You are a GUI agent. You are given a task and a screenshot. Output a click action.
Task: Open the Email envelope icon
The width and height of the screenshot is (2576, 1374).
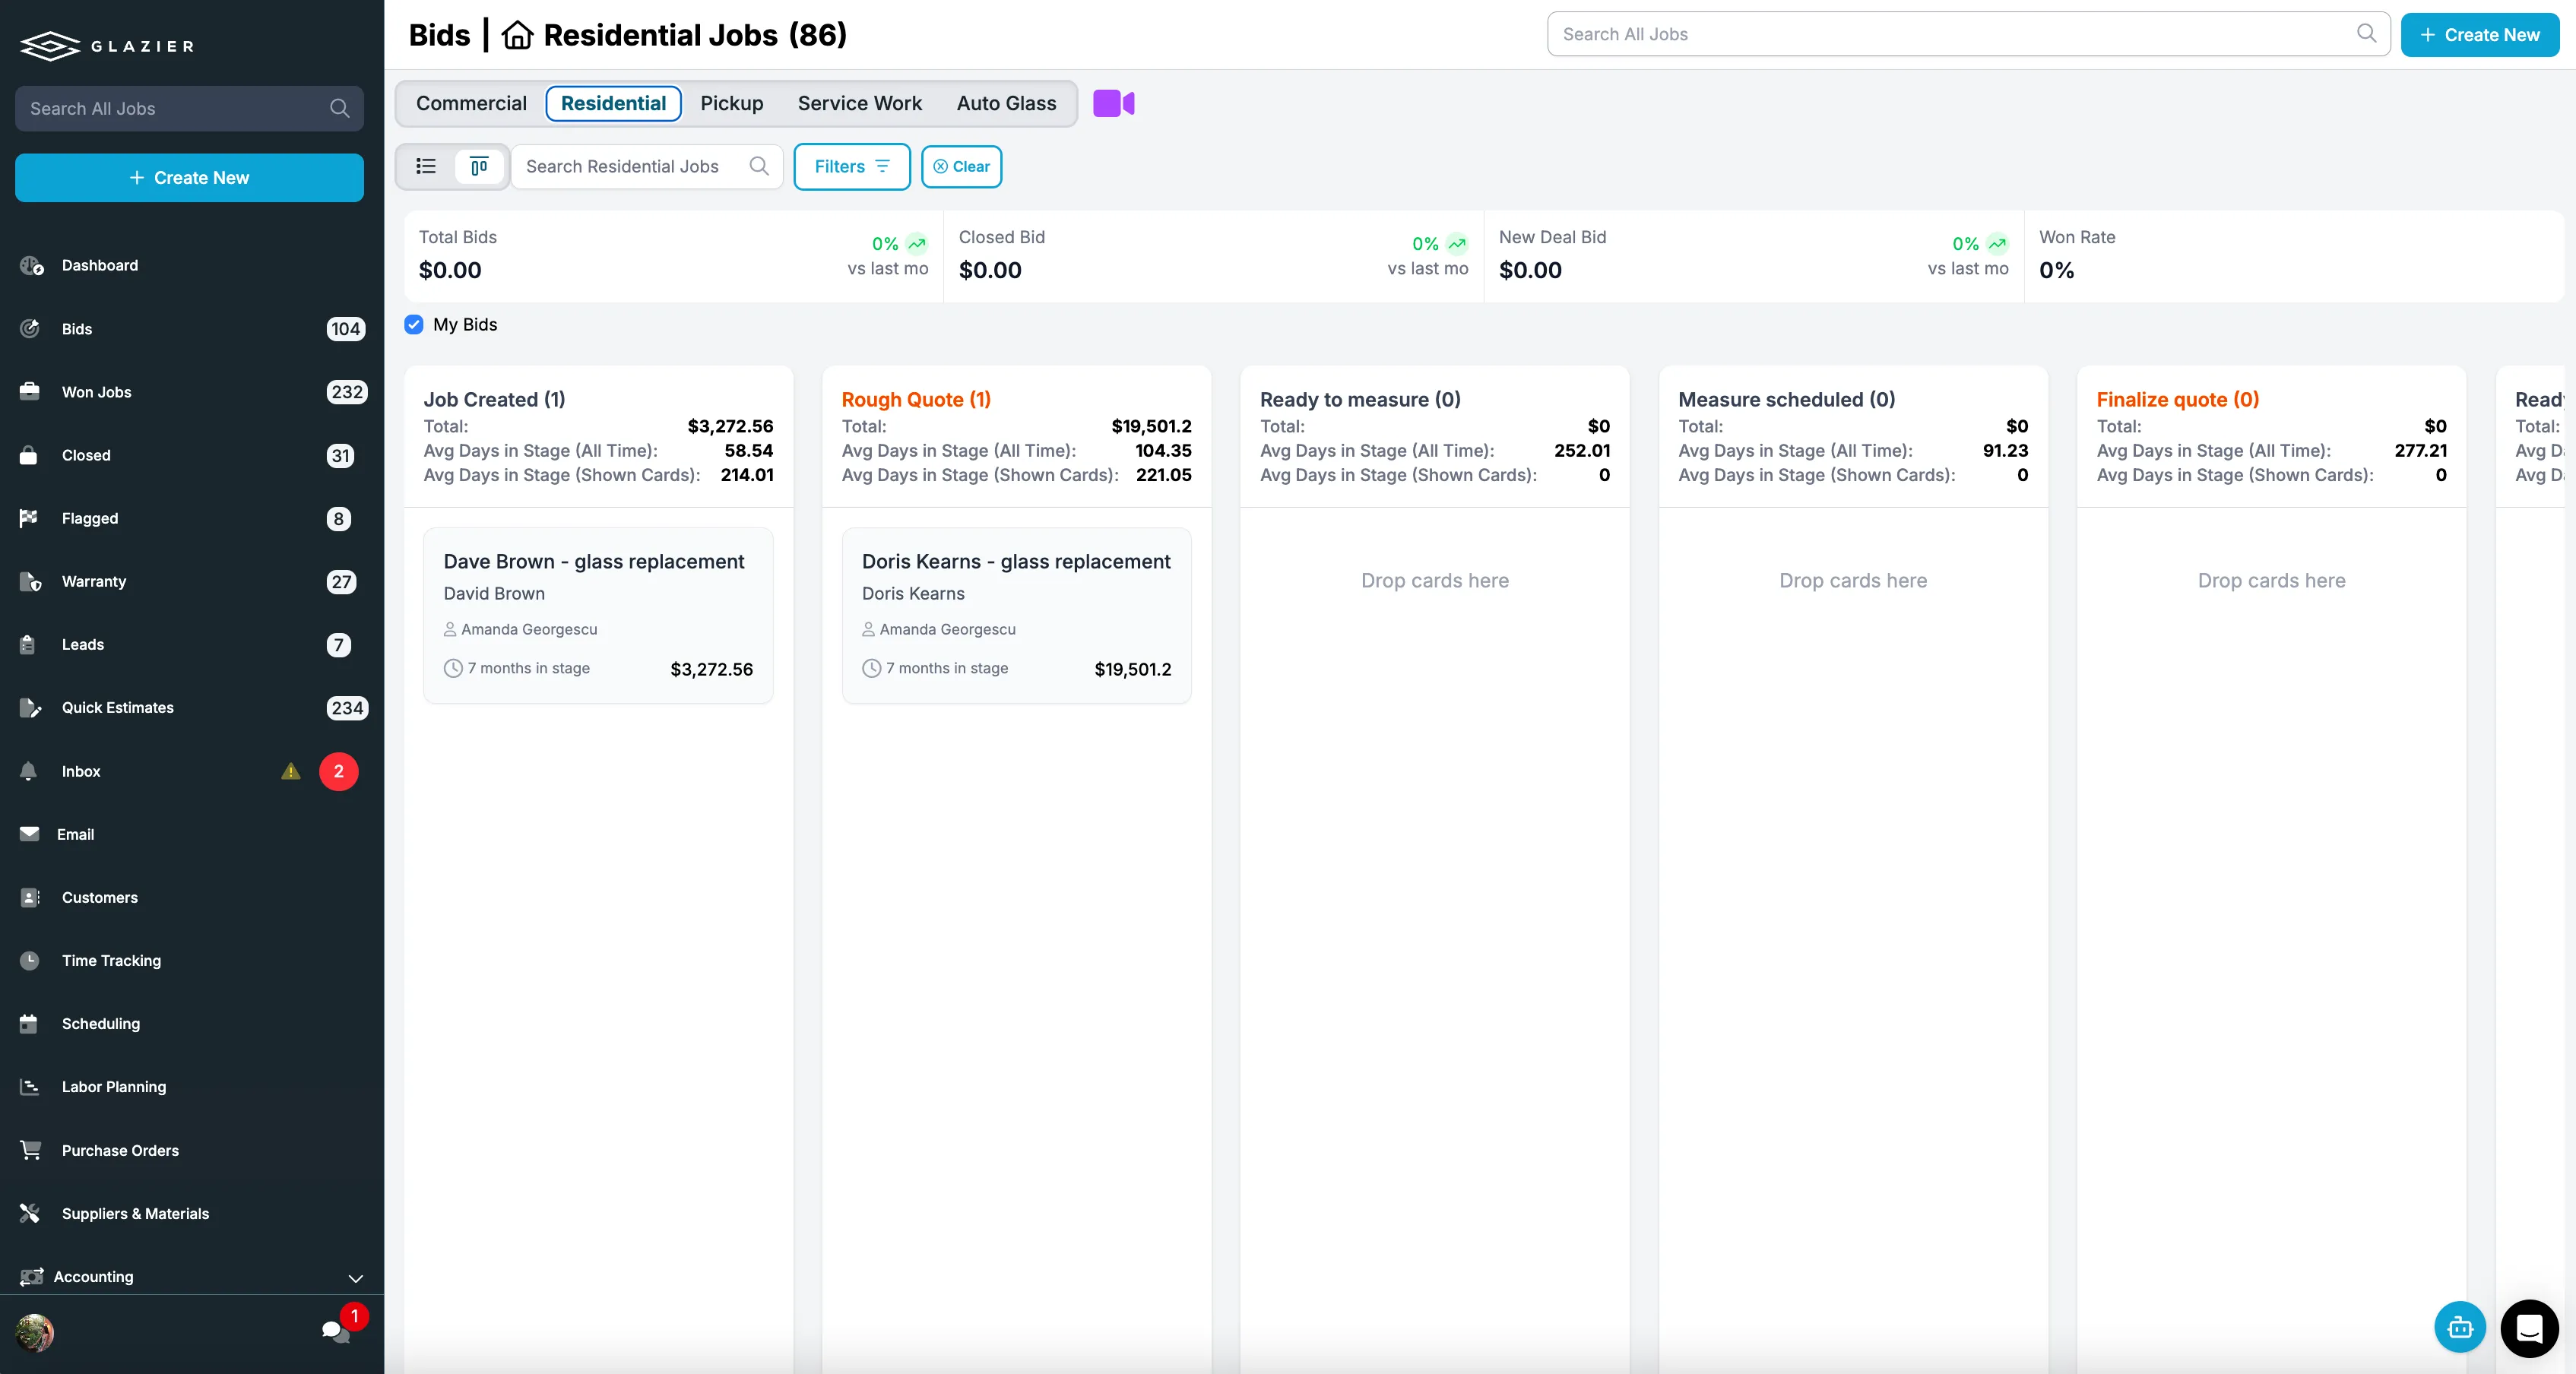(x=29, y=834)
